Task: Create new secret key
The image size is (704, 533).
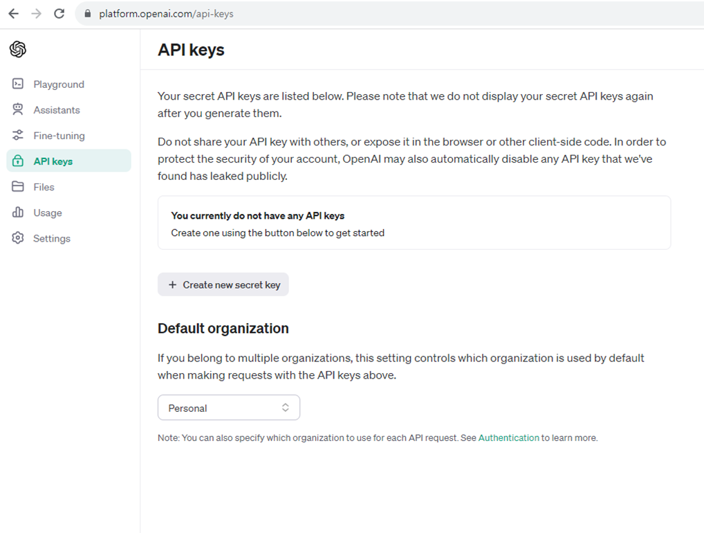Action: (223, 284)
